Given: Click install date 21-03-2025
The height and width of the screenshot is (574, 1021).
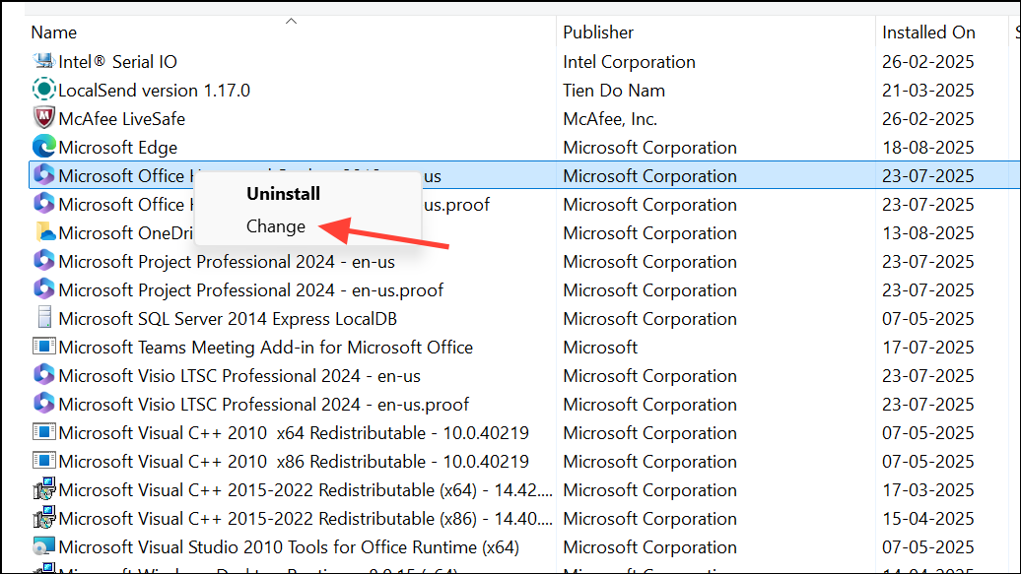Looking at the screenshot, I should click(928, 90).
